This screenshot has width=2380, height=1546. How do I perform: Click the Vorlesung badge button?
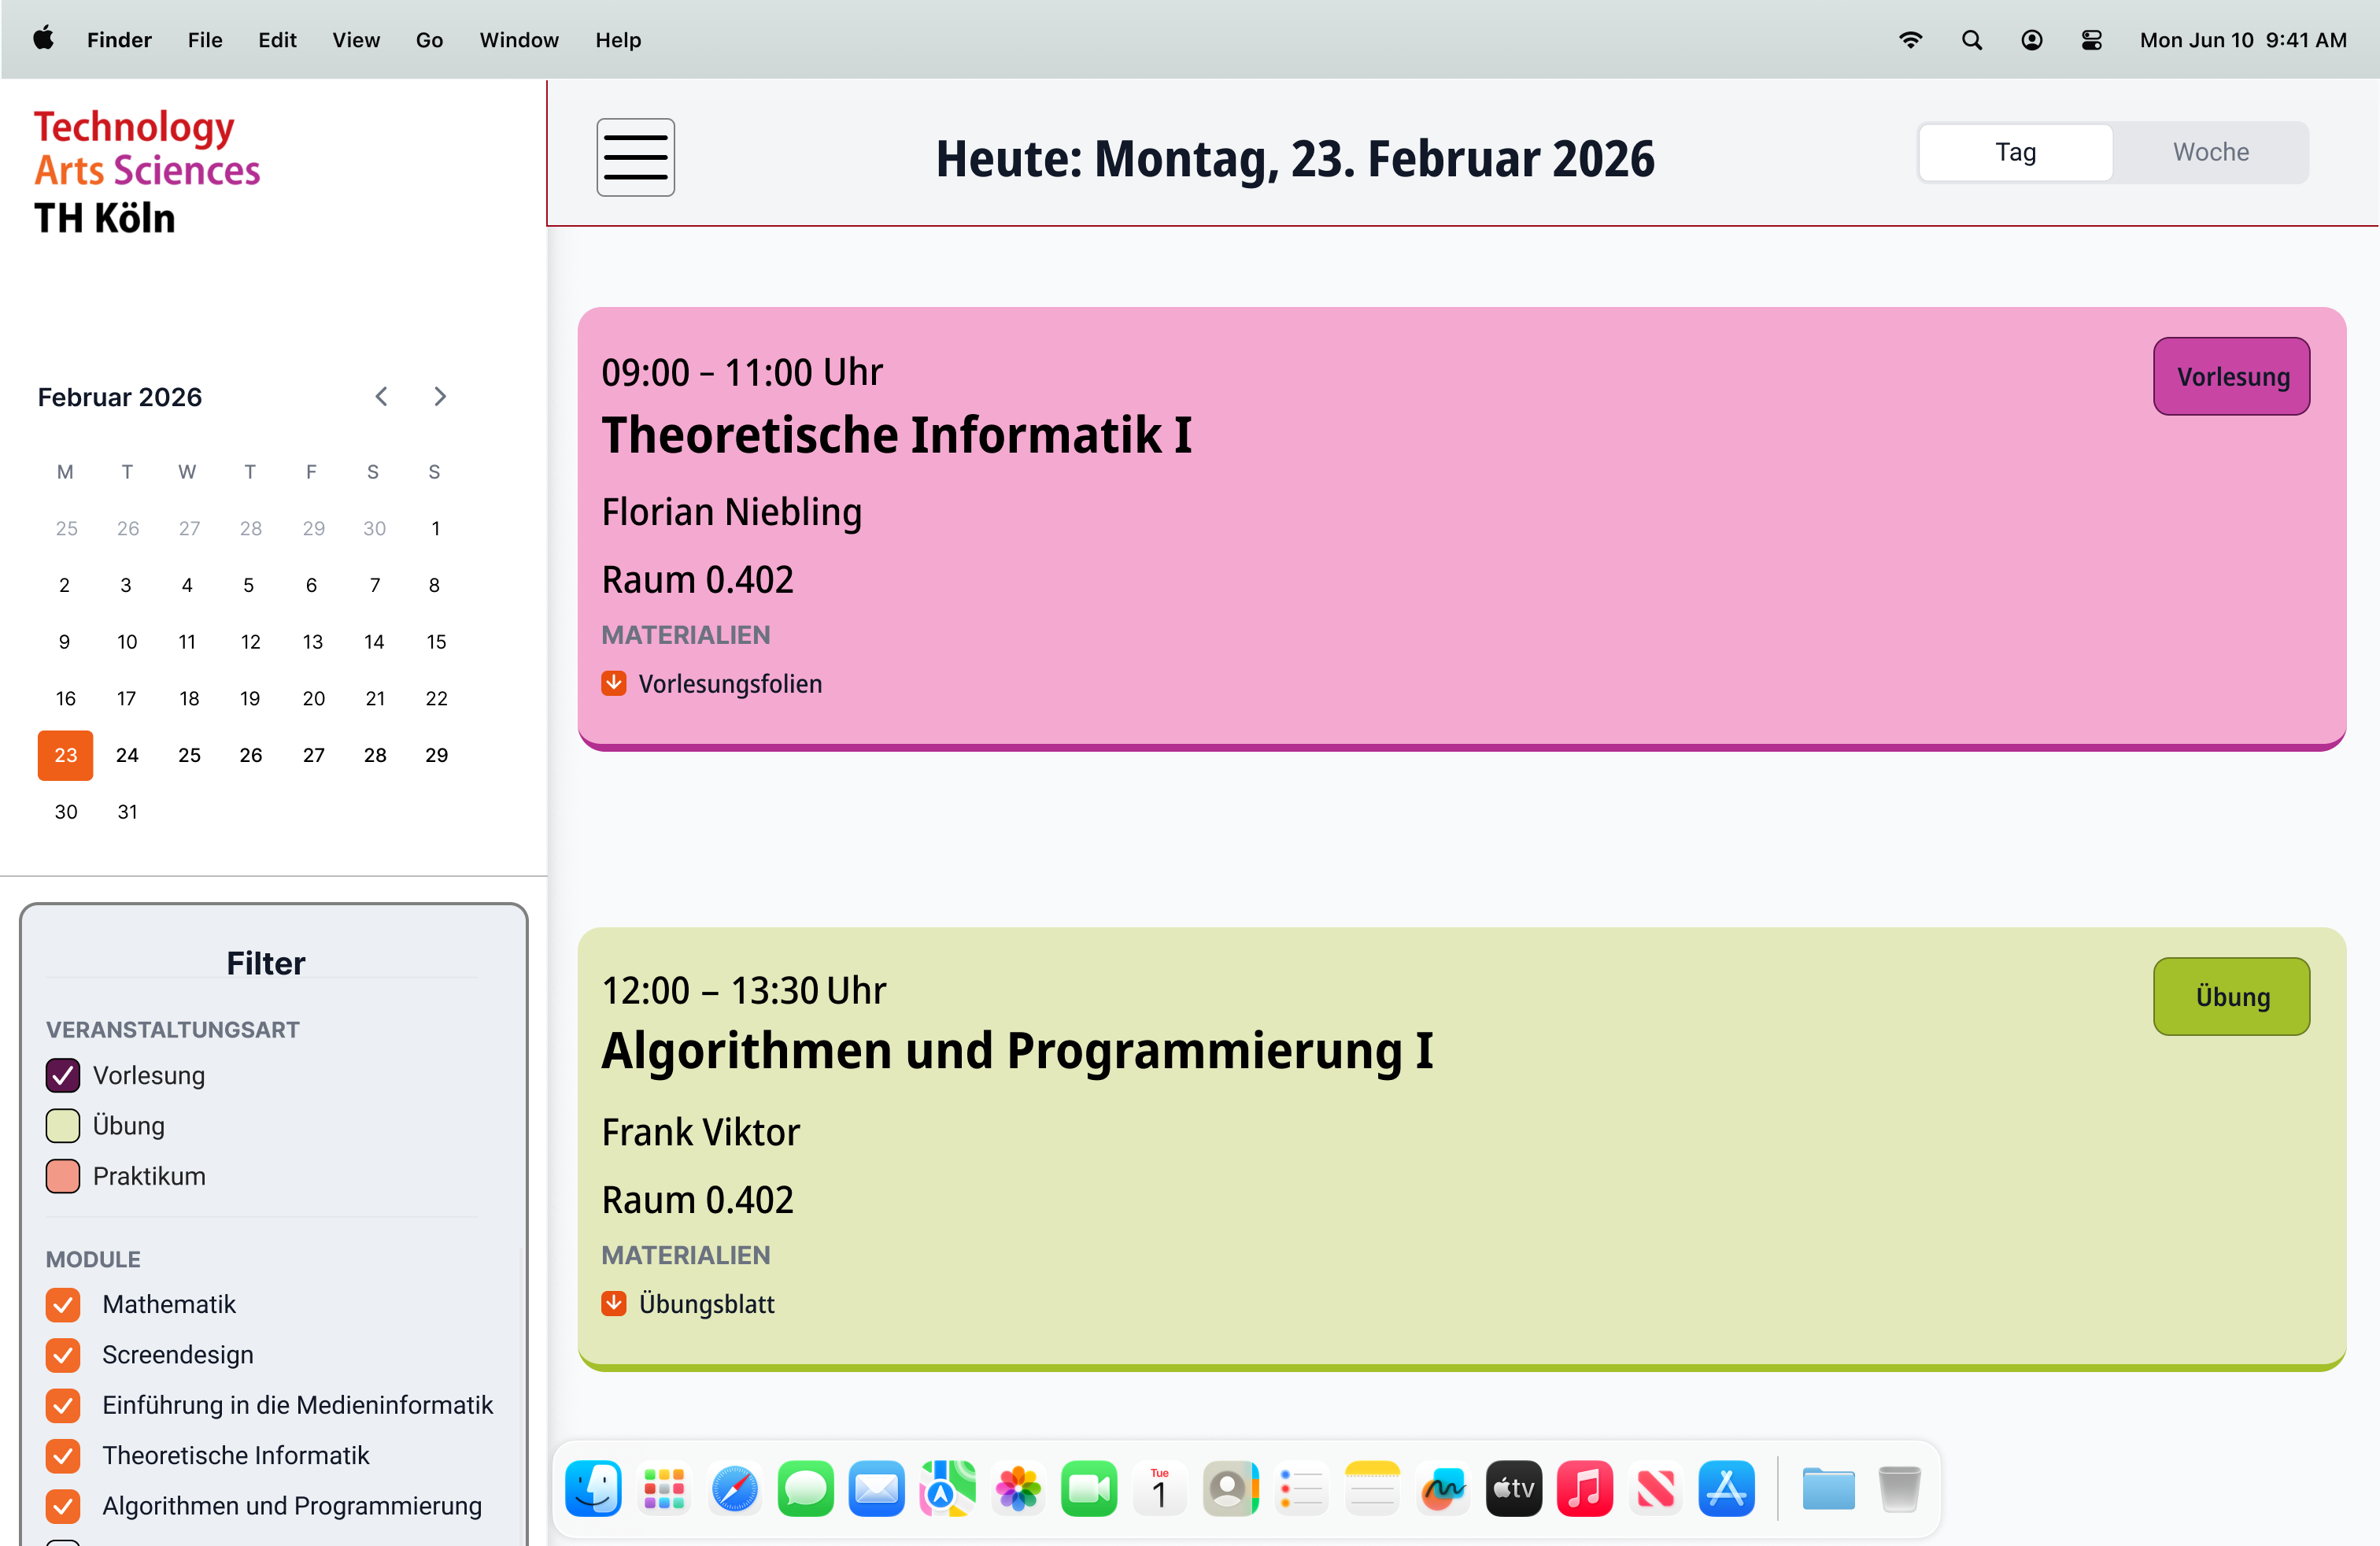click(2231, 376)
